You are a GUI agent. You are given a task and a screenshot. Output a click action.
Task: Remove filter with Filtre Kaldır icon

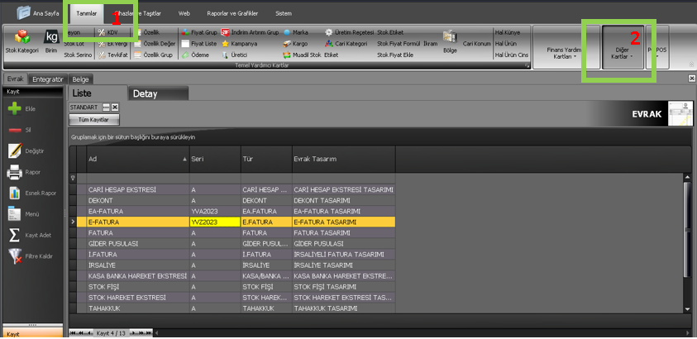click(x=14, y=256)
